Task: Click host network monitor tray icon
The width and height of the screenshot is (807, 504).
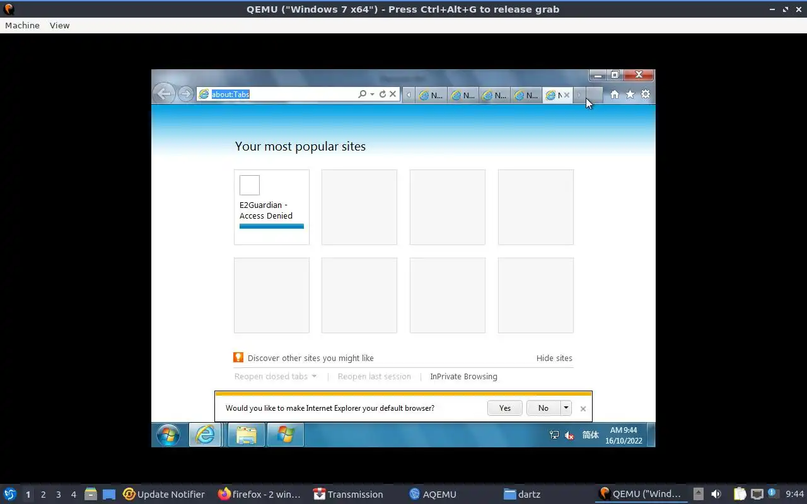Action: (757, 494)
